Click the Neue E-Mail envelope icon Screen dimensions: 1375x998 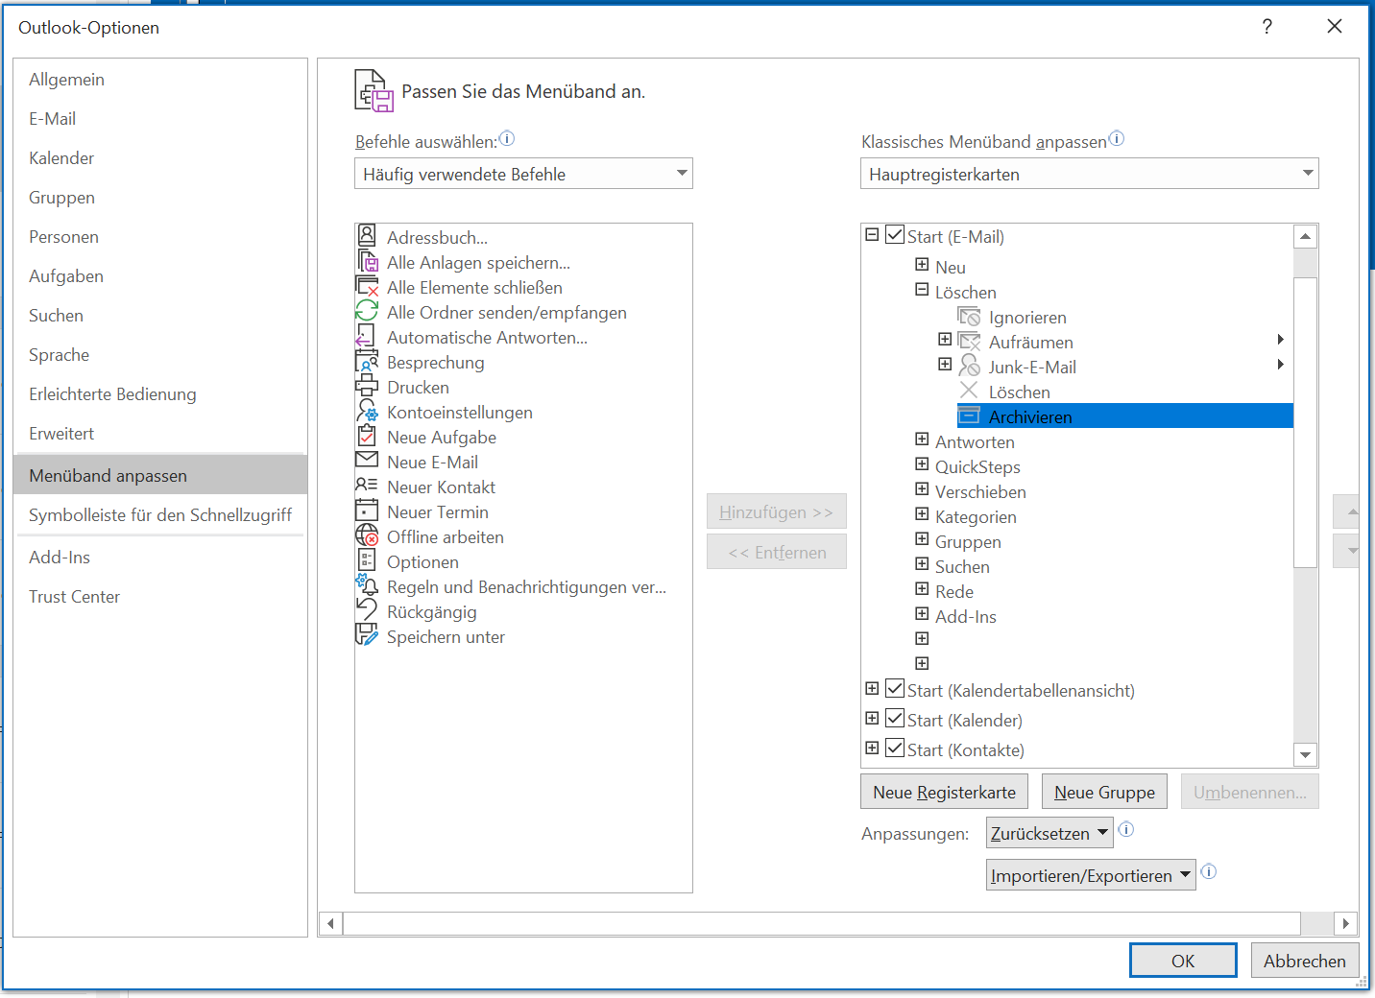pos(367,461)
